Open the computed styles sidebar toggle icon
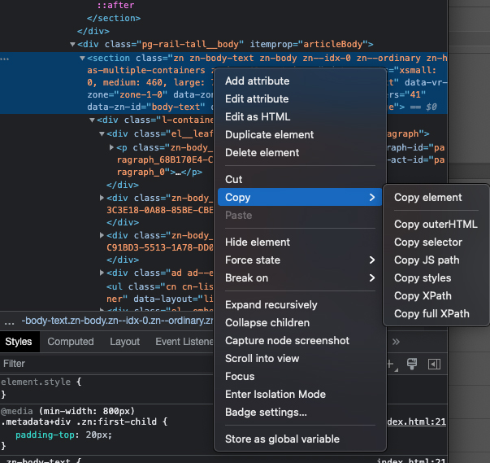 pos(434,364)
